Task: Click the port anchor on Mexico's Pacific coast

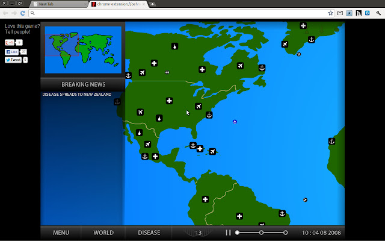Action: tap(145, 157)
